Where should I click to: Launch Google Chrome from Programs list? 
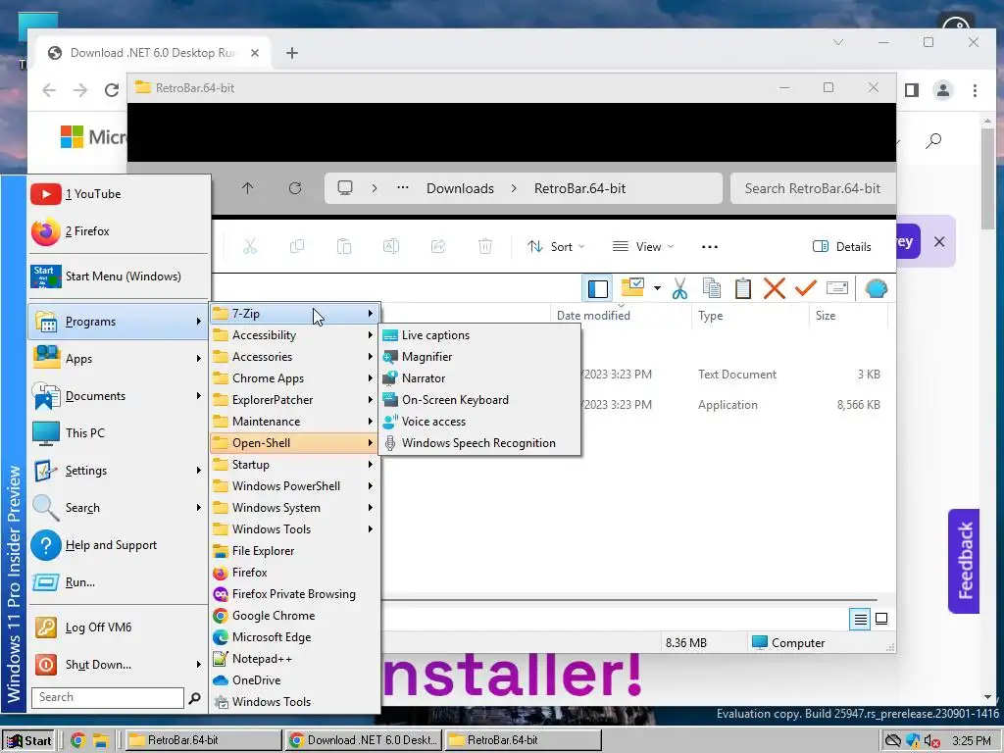click(x=294, y=616)
